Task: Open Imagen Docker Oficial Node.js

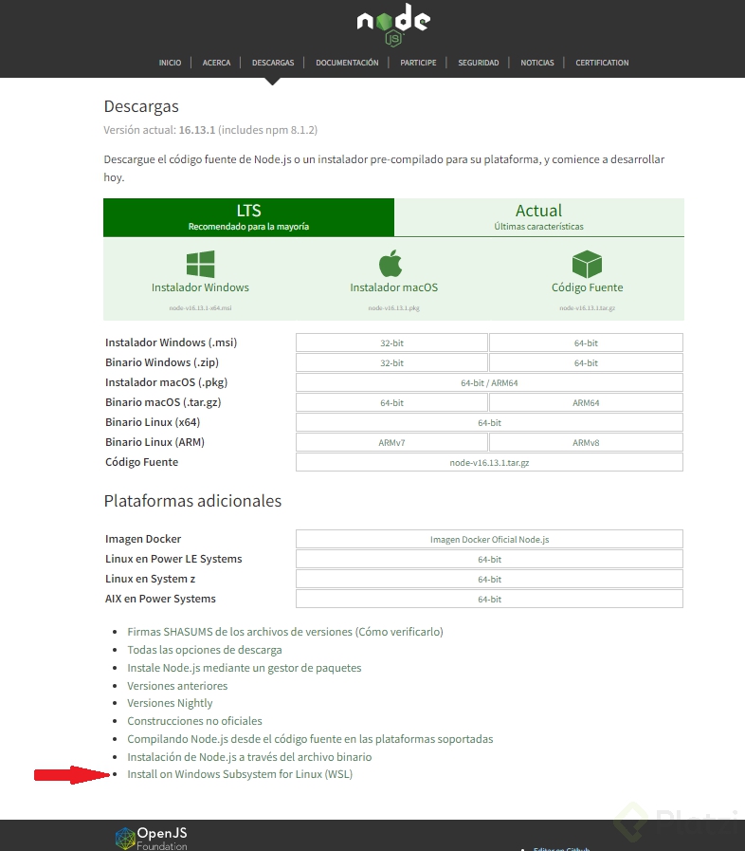Action: point(489,540)
